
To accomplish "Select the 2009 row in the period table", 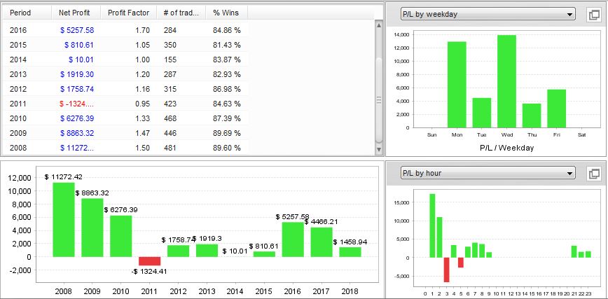I will click(x=125, y=133).
